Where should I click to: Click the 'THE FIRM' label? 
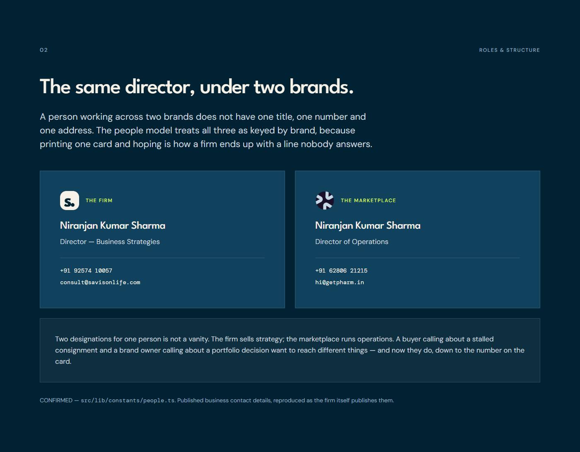(99, 201)
